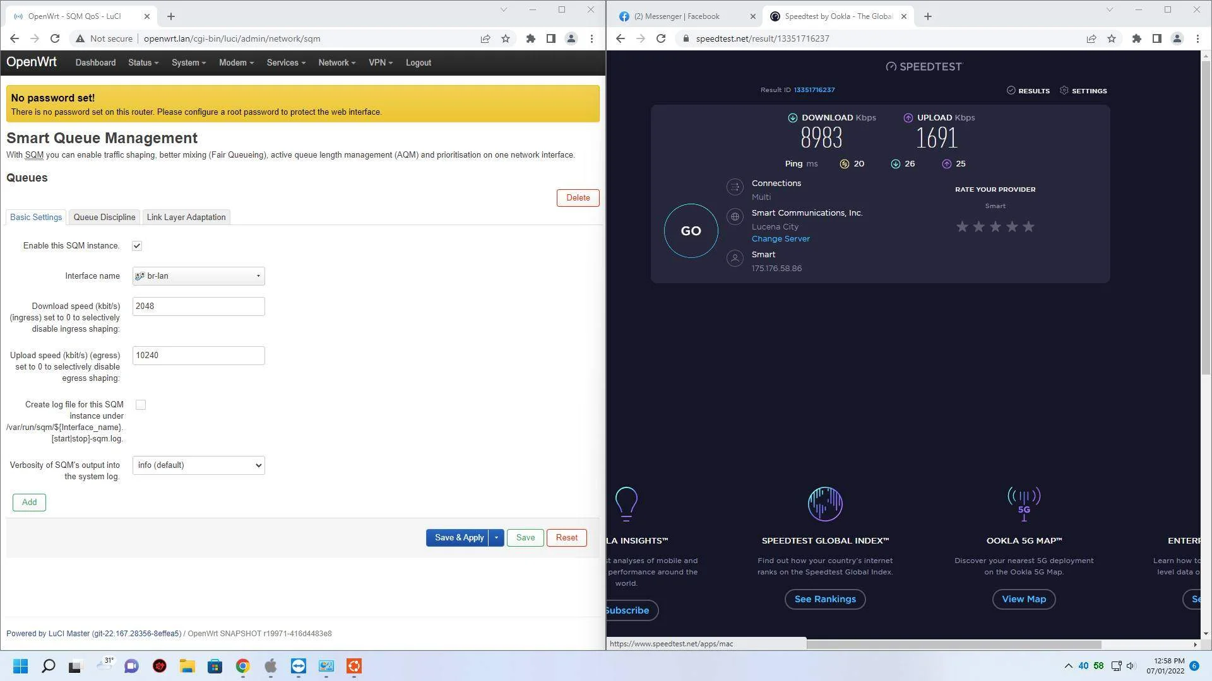The width and height of the screenshot is (1212, 681).
Task: Click the server globe icon
Action: pyautogui.click(x=735, y=217)
